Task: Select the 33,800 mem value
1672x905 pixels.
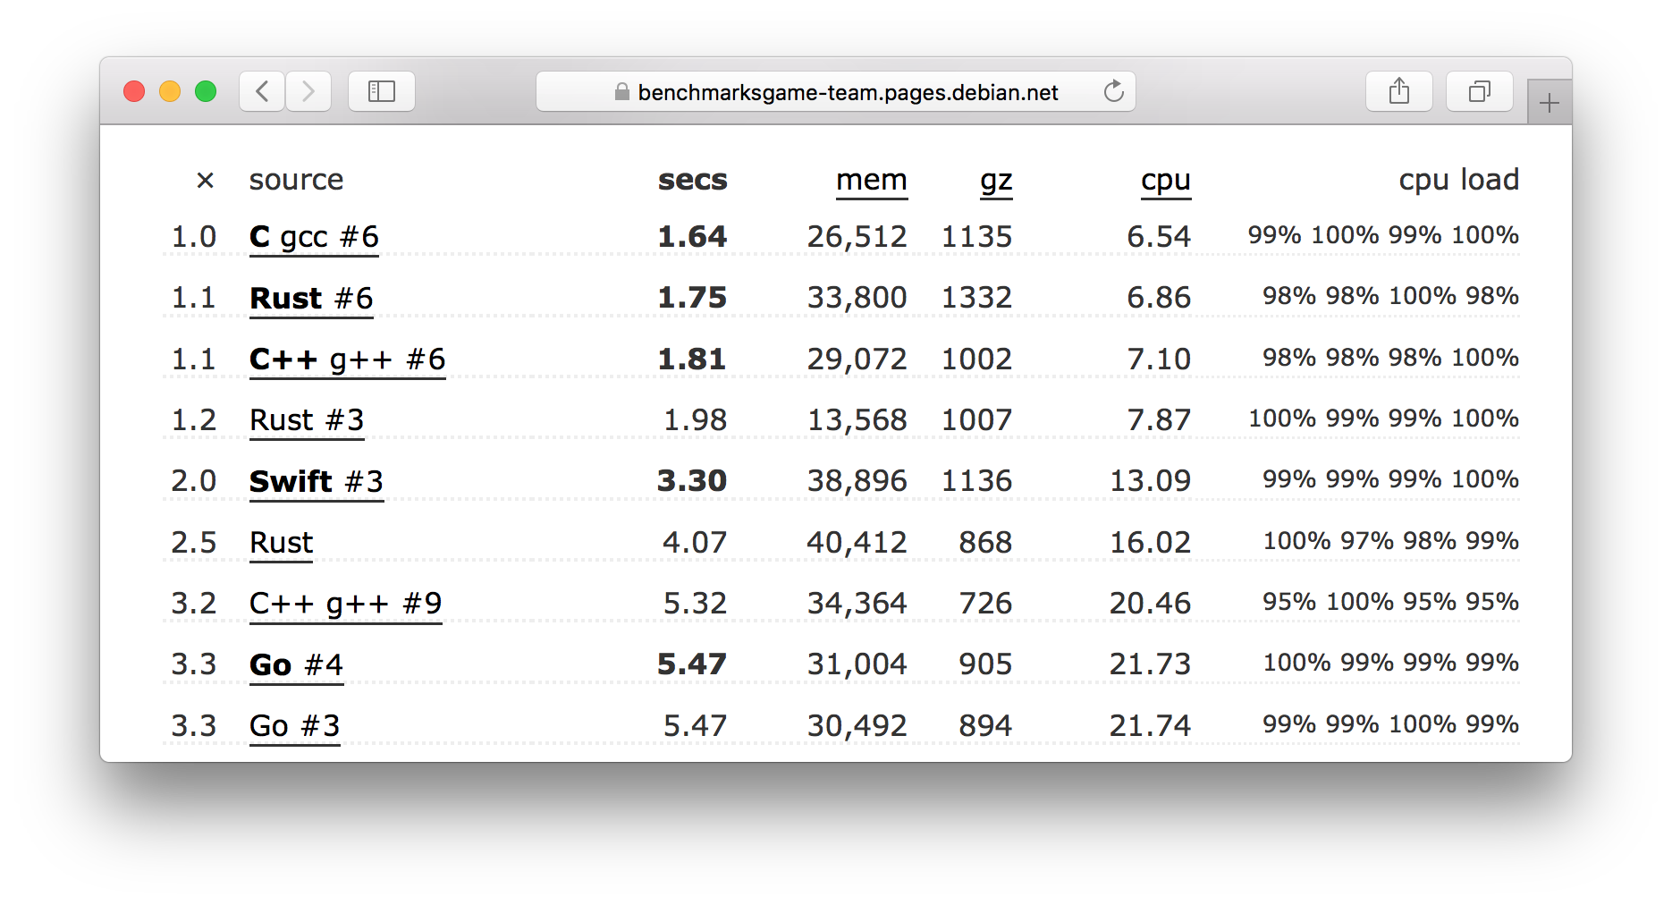Action: 857,298
